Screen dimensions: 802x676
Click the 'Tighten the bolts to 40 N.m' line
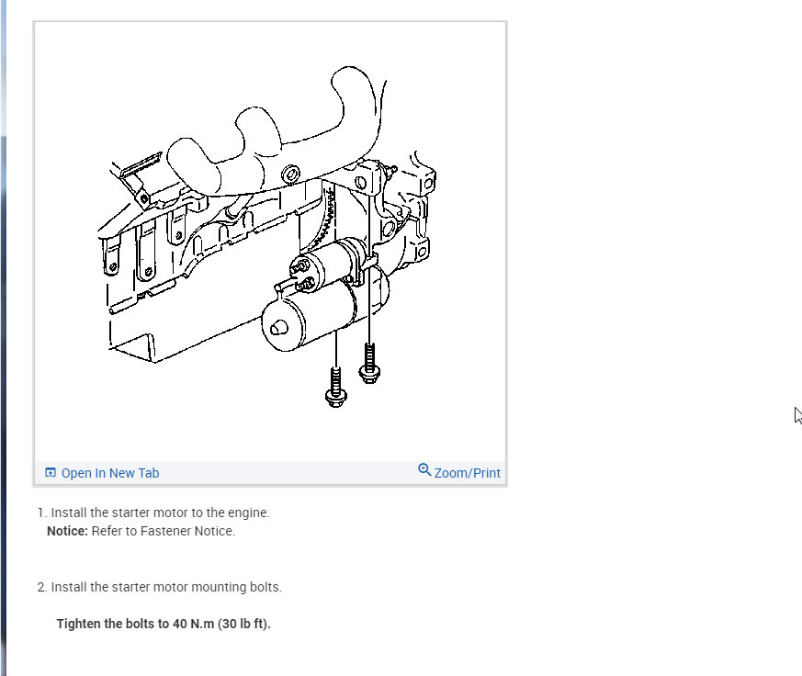point(164,624)
